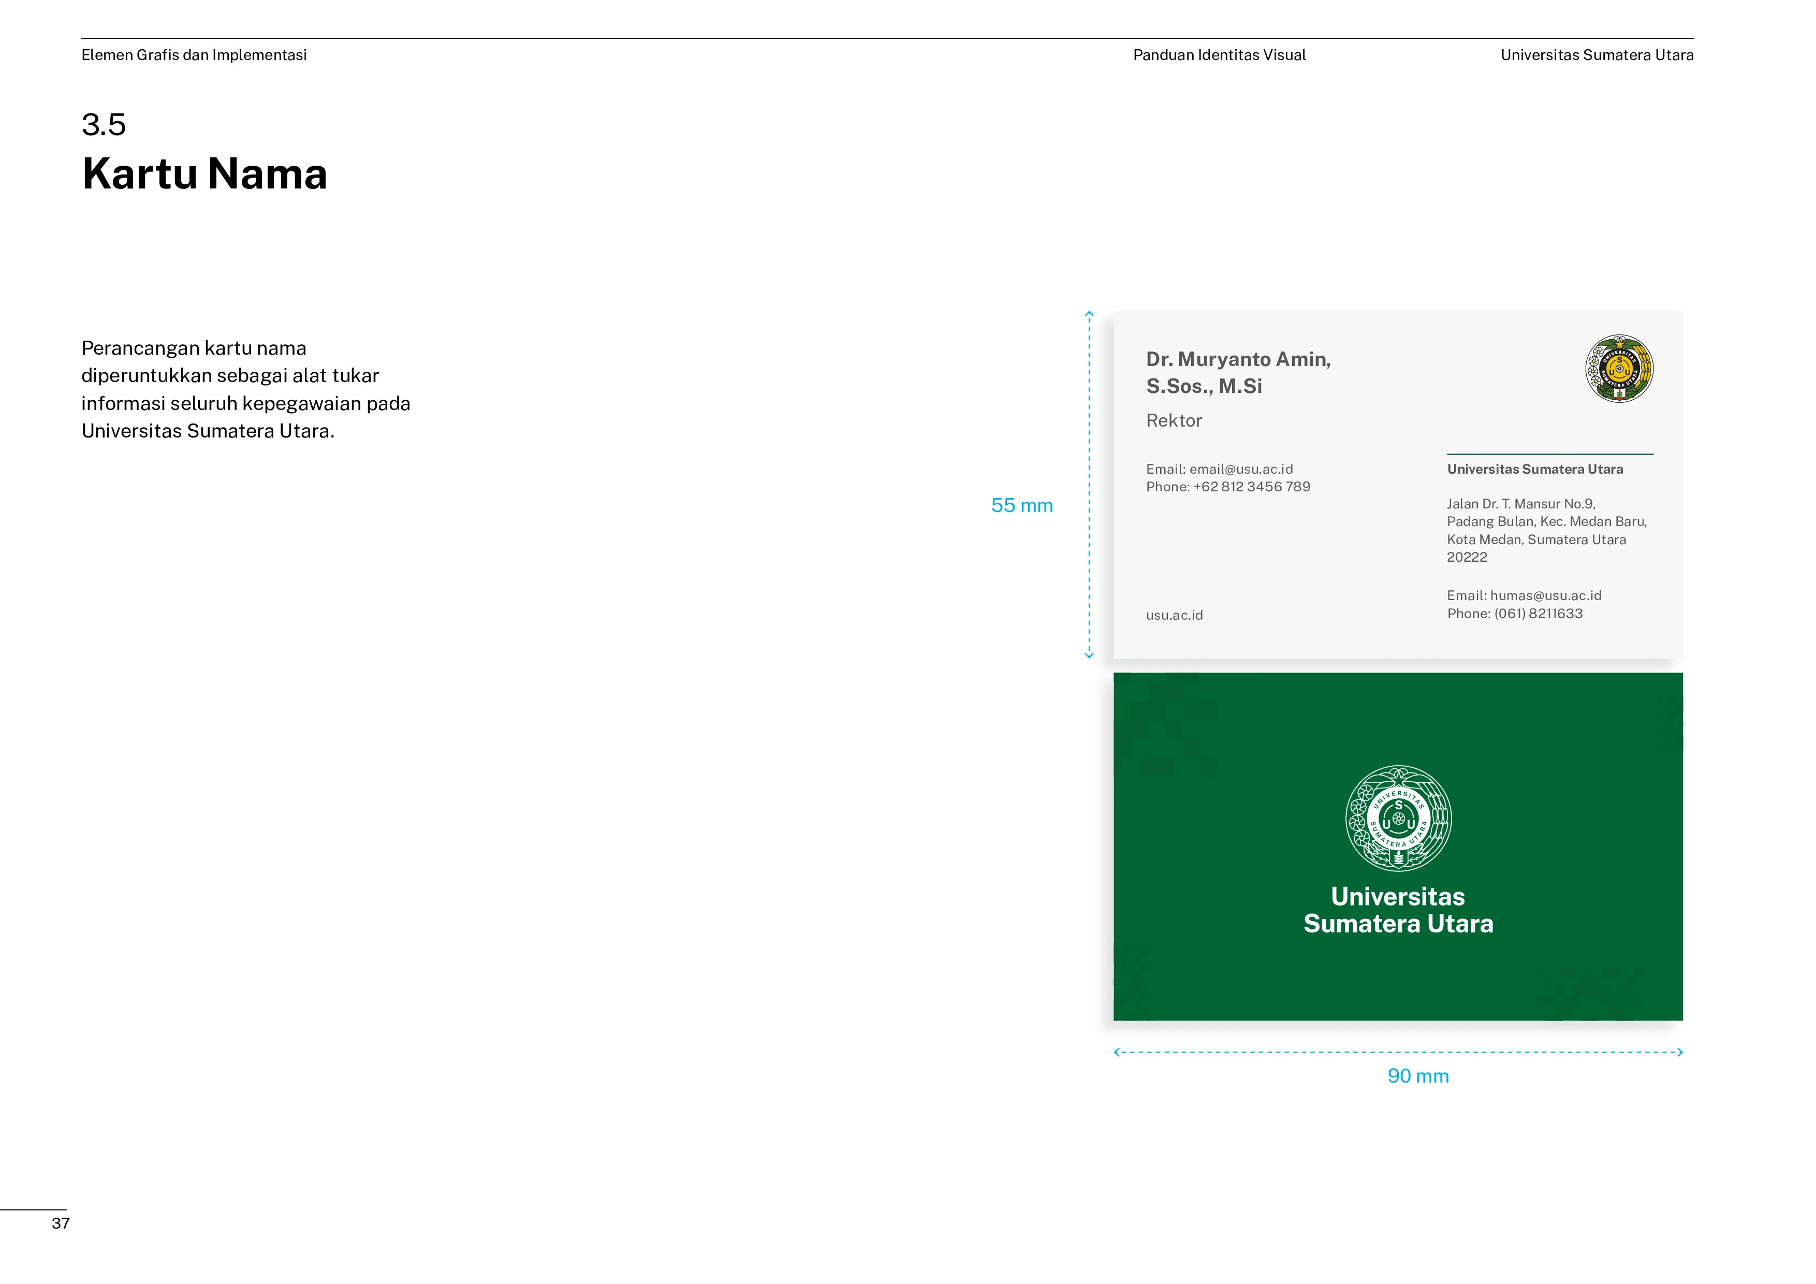Click the 55 mm dimension label
The height and width of the screenshot is (1284, 1816).
[1021, 505]
